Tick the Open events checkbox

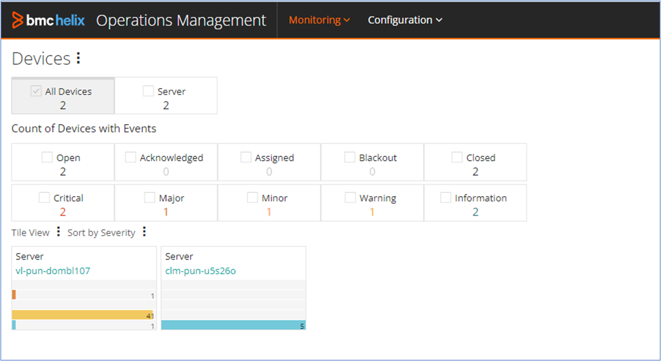point(47,157)
